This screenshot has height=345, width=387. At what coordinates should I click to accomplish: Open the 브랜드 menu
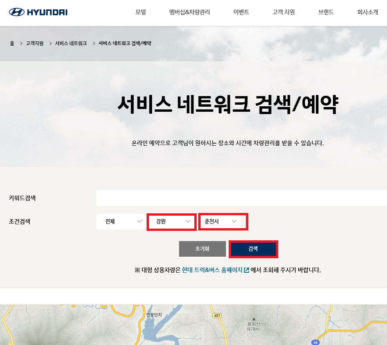[326, 12]
